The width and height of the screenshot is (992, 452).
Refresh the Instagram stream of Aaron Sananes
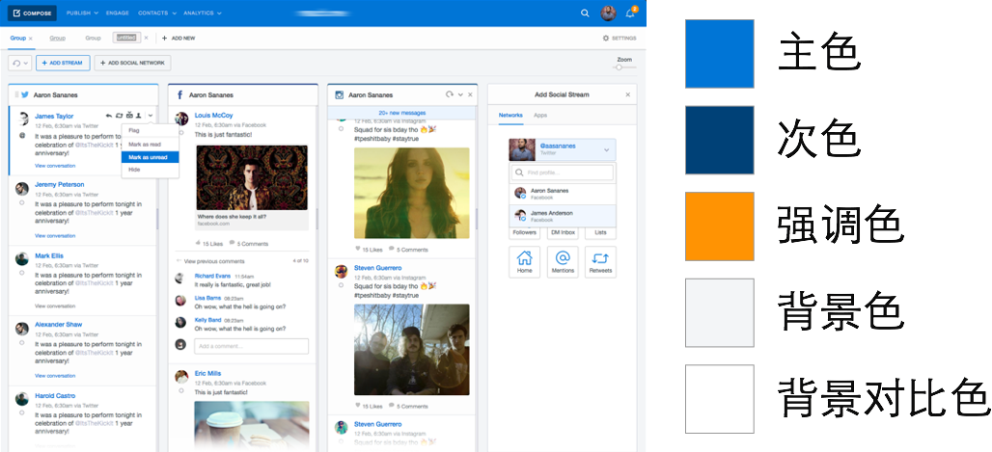point(449,94)
